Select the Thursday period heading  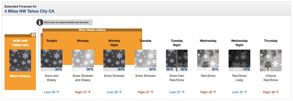tap(271, 41)
